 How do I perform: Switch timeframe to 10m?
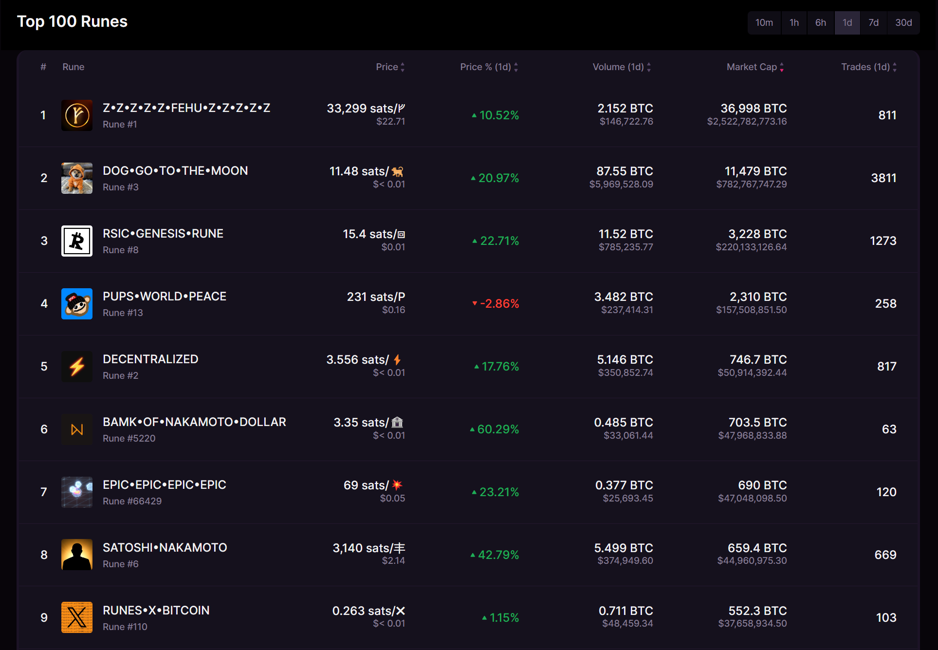click(764, 23)
